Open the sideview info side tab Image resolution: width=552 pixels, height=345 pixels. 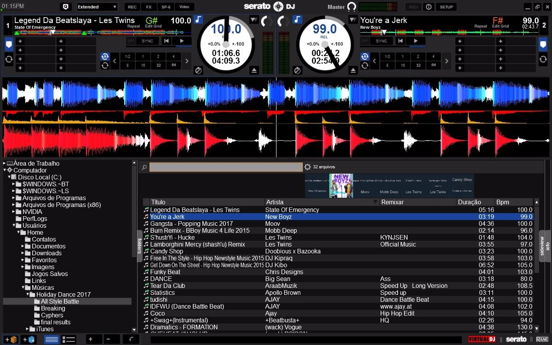545,246
